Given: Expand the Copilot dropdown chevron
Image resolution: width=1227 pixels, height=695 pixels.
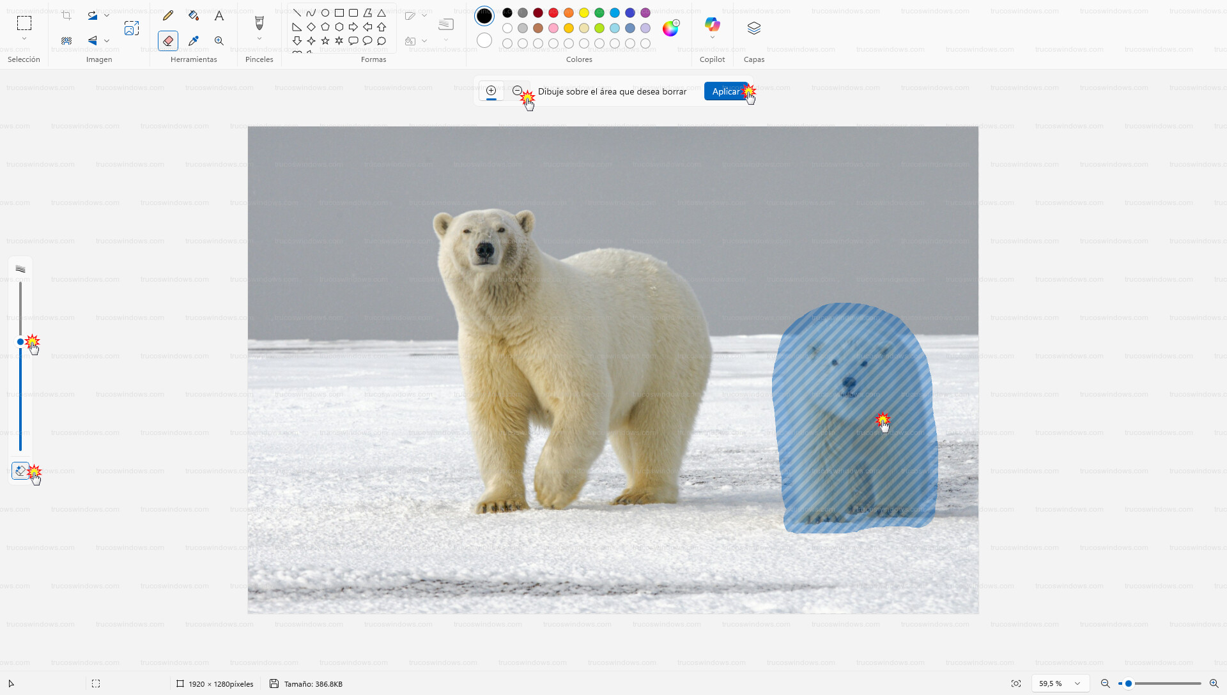Looking at the screenshot, I should tap(713, 38).
